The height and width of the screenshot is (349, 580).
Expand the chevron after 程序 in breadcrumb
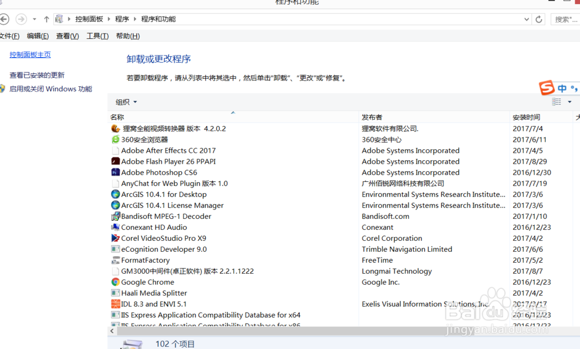coord(135,19)
